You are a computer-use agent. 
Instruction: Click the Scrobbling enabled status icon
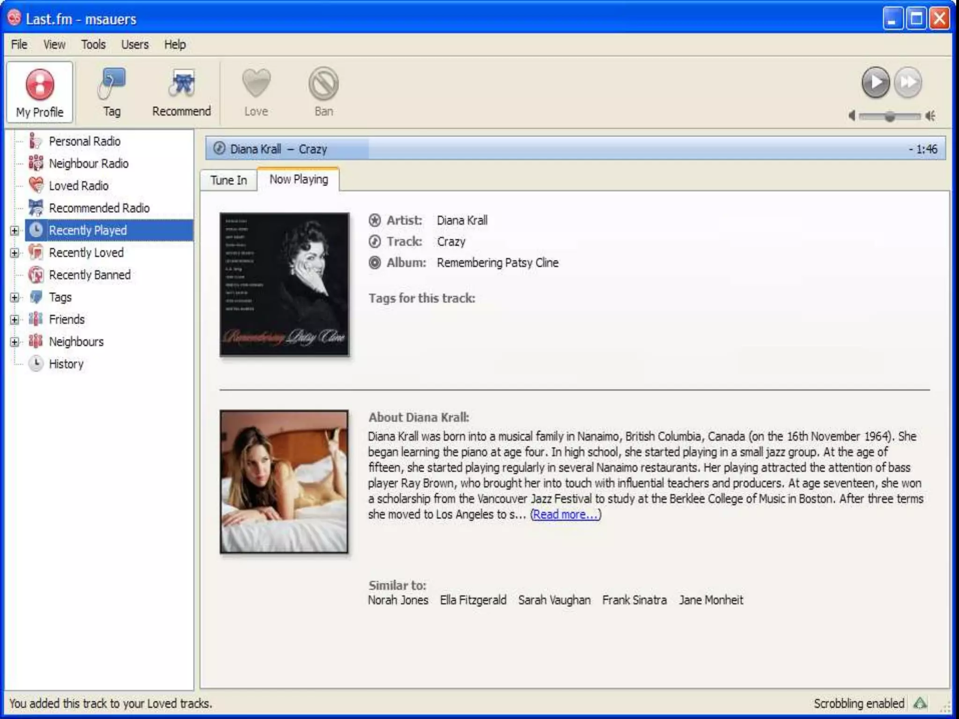click(920, 703)
